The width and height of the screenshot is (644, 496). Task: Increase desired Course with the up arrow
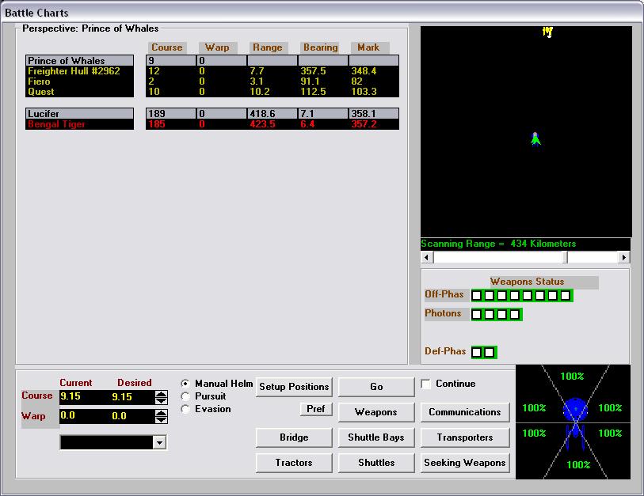click(x=162, y=394)
